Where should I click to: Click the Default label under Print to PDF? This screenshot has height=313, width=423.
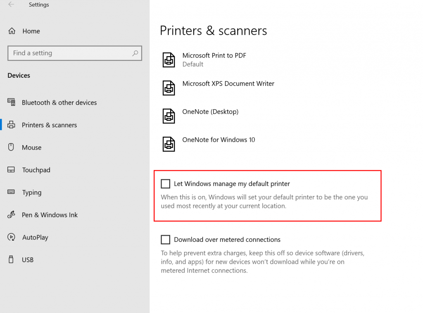click(x=192, y=64)
